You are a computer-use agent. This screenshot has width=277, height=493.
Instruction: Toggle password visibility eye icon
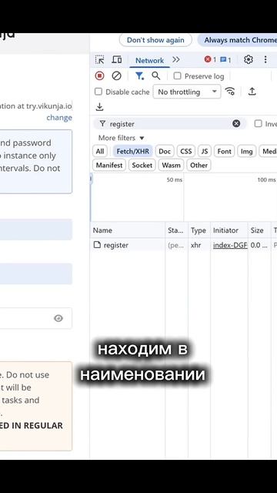point(58,318)
